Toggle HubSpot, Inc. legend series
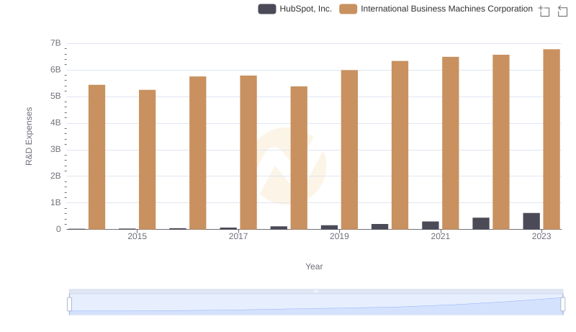Screen dimensions: 576x332 click(x=294, y=9)
